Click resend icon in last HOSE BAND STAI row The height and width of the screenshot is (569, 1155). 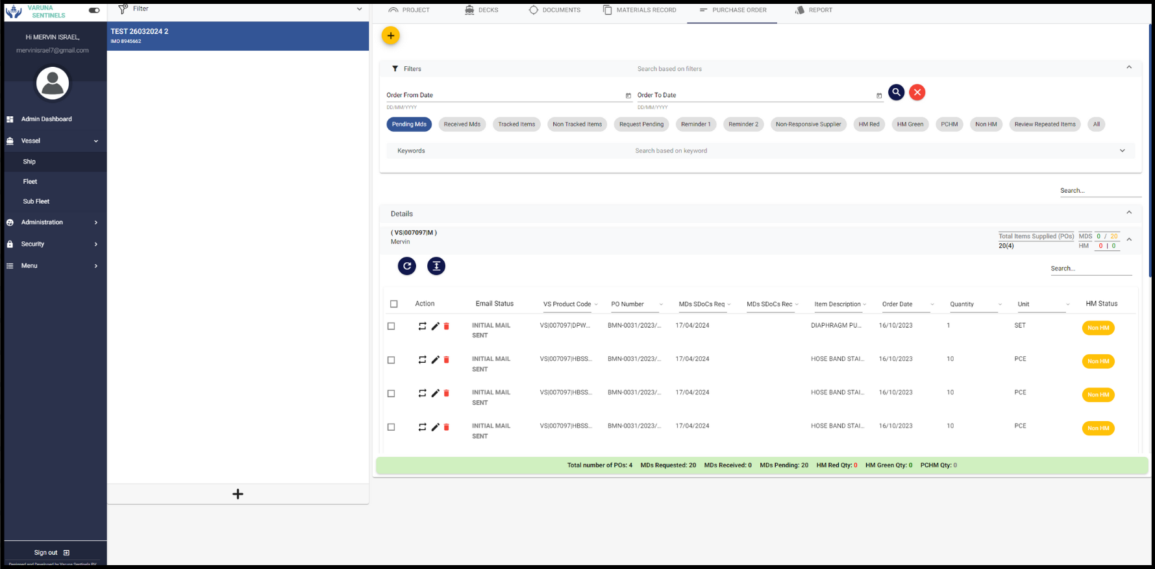[422, 427]
